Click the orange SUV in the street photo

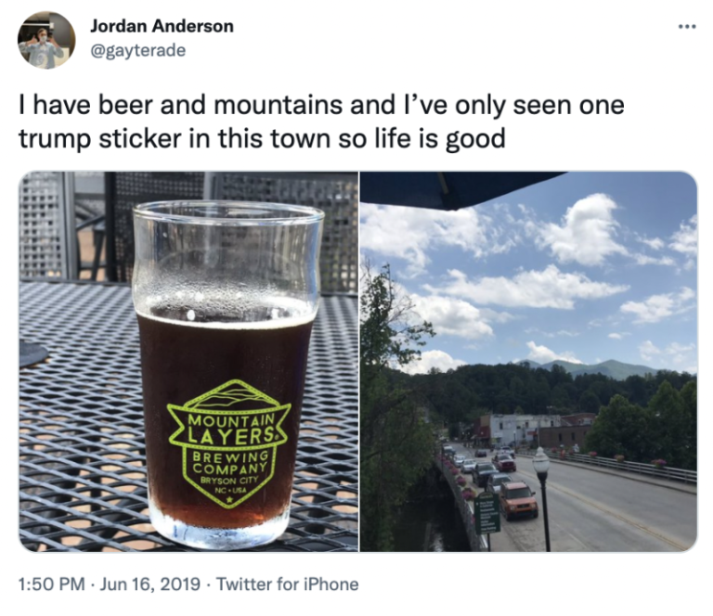(518, 500)
